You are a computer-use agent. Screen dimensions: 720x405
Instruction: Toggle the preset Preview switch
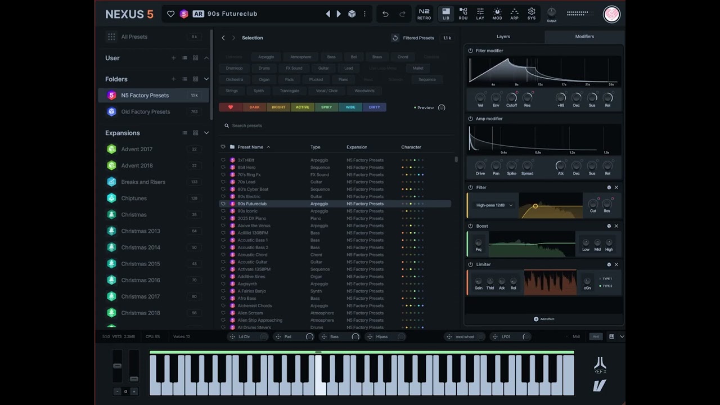tap(442, 107)
